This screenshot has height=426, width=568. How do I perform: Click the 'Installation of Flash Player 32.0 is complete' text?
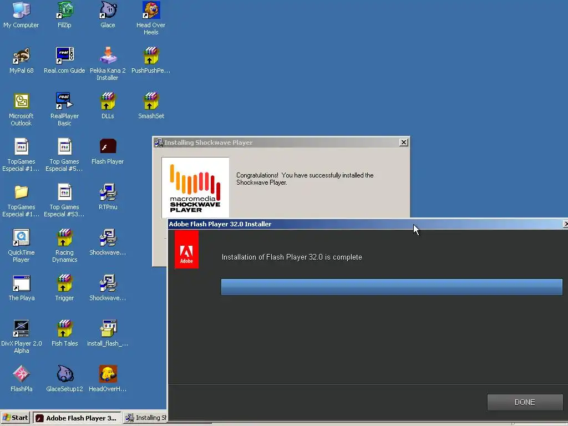292,257
